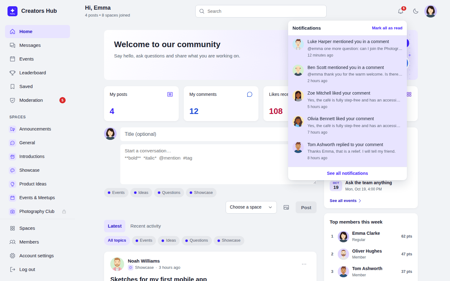Viewport: 450px width, 281px height.
Task: Open Saved bookmarks page
Action: (x=37, y=86)
